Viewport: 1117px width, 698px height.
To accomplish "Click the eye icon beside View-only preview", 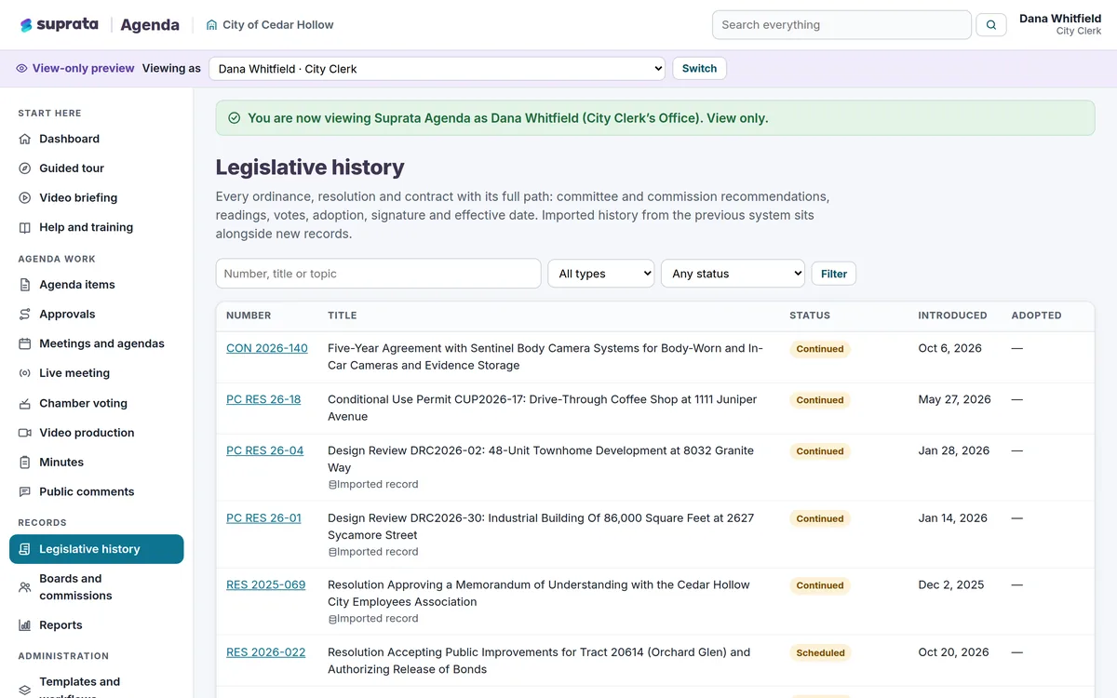I will 22,68.
